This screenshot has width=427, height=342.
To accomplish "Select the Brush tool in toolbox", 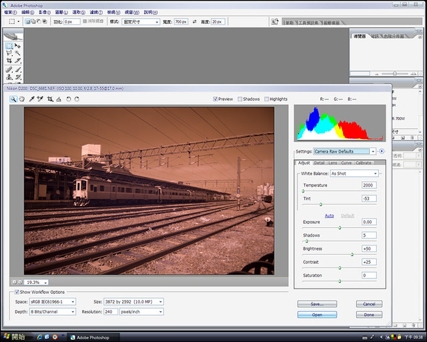I will (x=18, y=69).
